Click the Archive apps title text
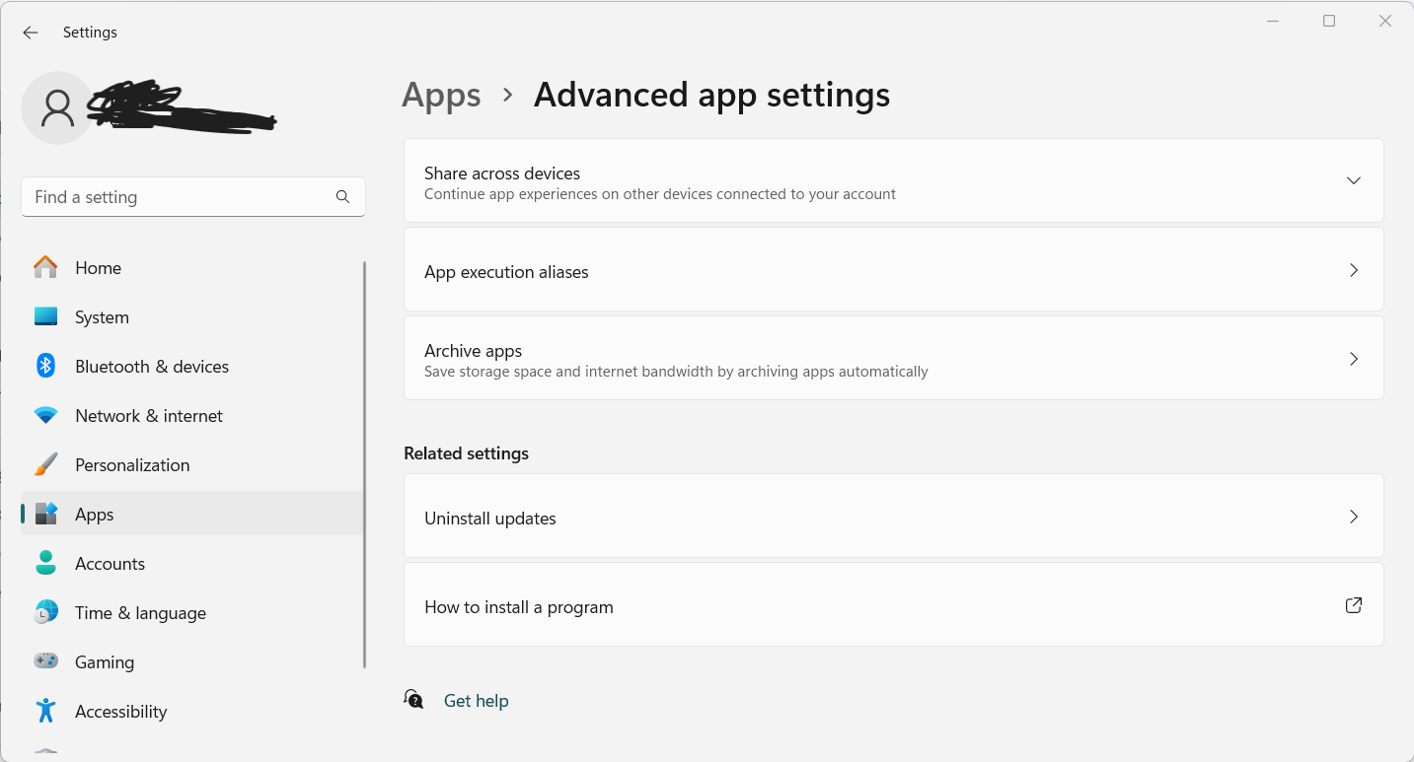 tap(473, 351)
